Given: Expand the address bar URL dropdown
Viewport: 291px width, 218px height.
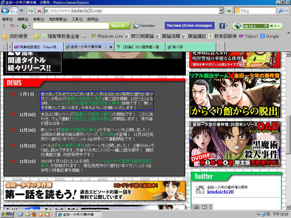Looking at the screenshot, I should point(221,11).
